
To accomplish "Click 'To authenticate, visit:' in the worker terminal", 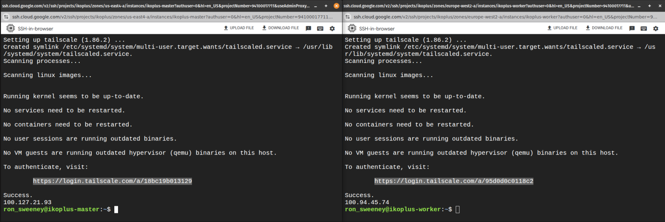I will click(x=387, y=167).
